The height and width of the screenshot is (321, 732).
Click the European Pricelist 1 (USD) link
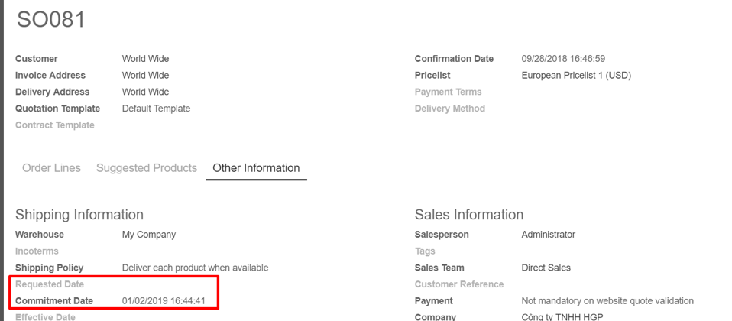point(576,75)
